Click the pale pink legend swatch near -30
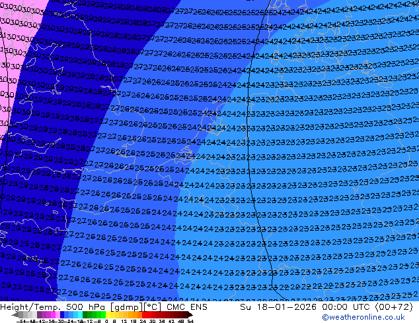 57,314
